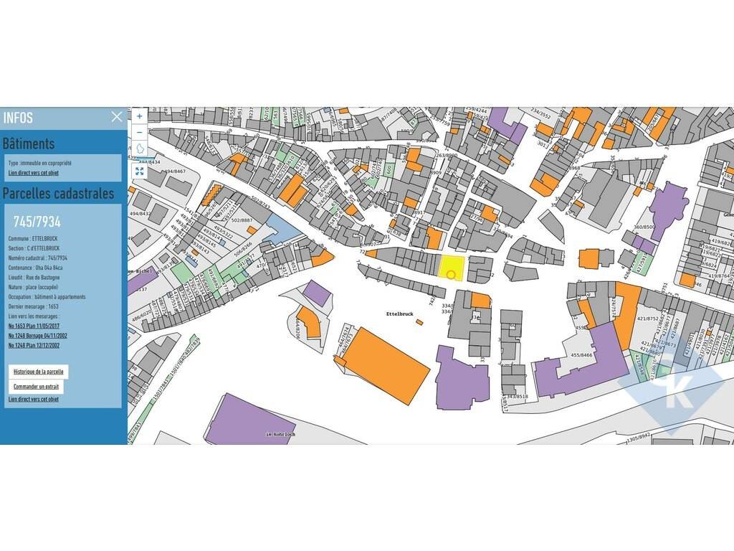Open No 1248 Bornage 04/11/2002 link
This screenshot has width=734, height=551.
[38, 336]
